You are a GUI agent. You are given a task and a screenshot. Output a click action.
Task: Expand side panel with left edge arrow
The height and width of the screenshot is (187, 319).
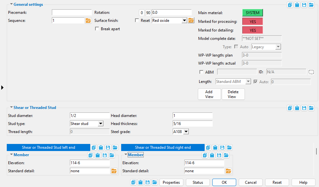[x=2, y=88]
